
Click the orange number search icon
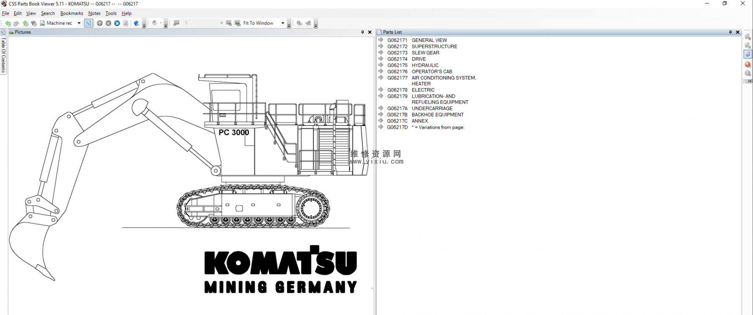pyautogui.click(x=748, y=64)
